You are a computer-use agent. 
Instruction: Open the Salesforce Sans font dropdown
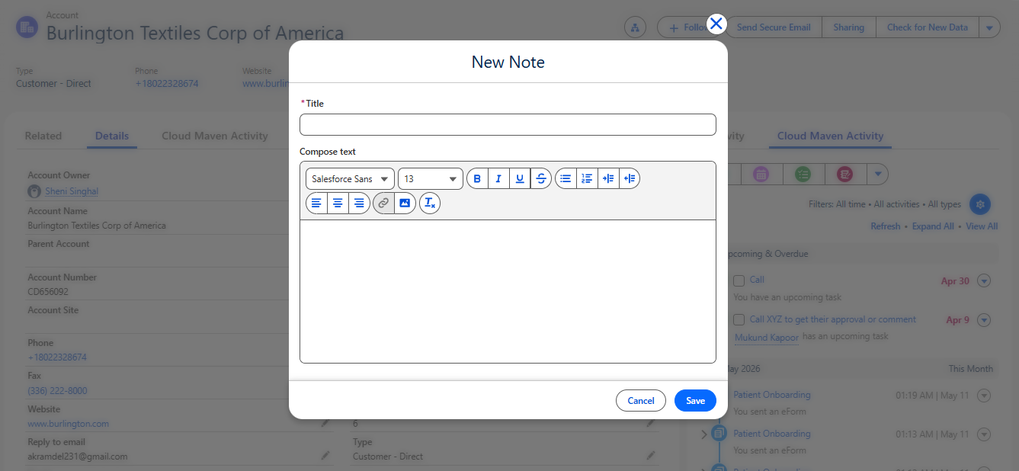(x=350, y=178)
